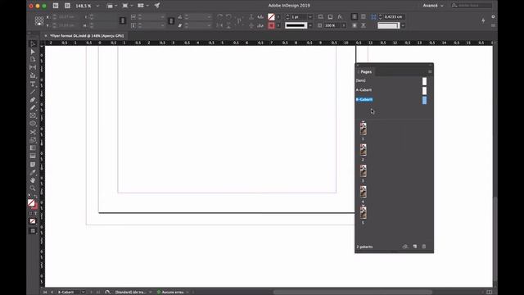524x295 pixels.
Task: Select the Ellipse tool
Action: click(33, 124)
